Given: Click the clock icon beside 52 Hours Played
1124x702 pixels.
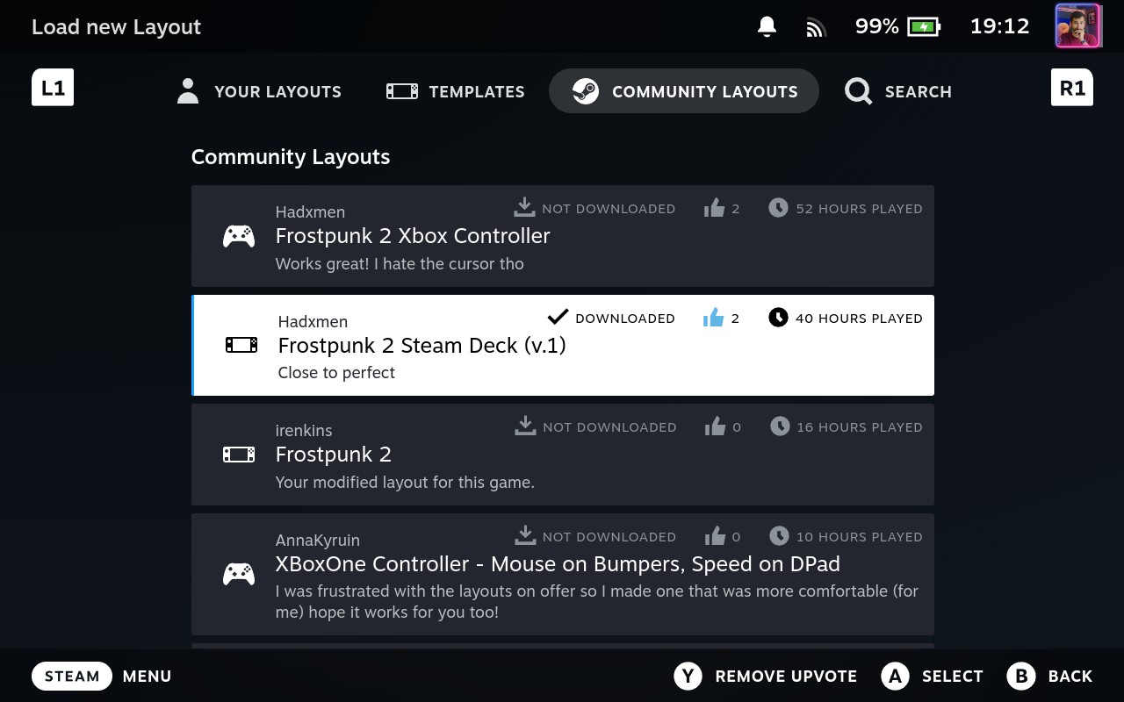Looking at the screenshot, I should coord(778,208).
